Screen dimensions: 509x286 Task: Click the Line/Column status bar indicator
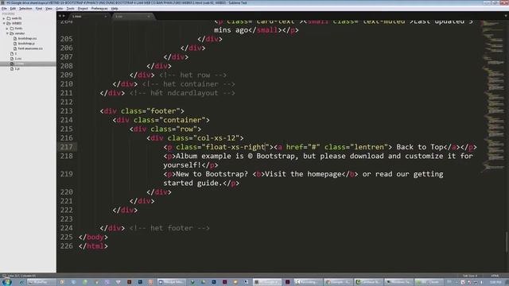pos(21,276)
